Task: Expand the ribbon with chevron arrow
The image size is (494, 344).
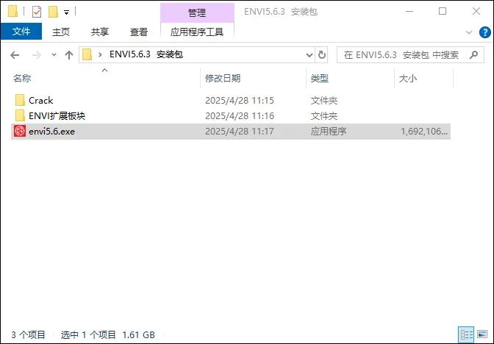Action: (x=469, y=32)
